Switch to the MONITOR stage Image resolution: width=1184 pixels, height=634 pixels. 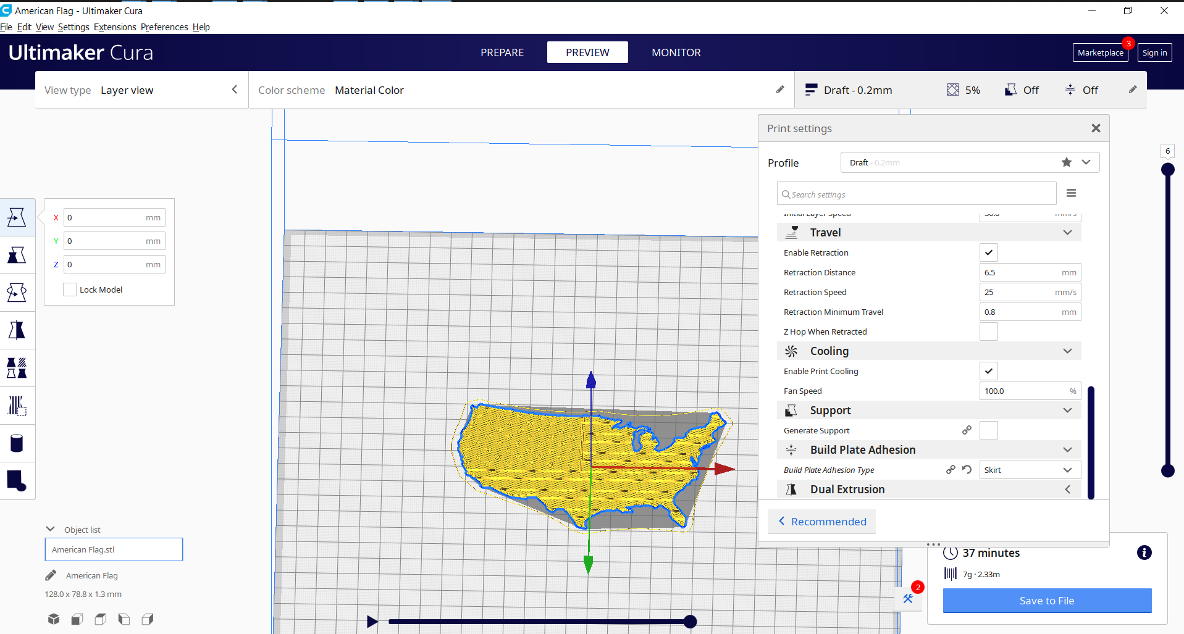676,52
